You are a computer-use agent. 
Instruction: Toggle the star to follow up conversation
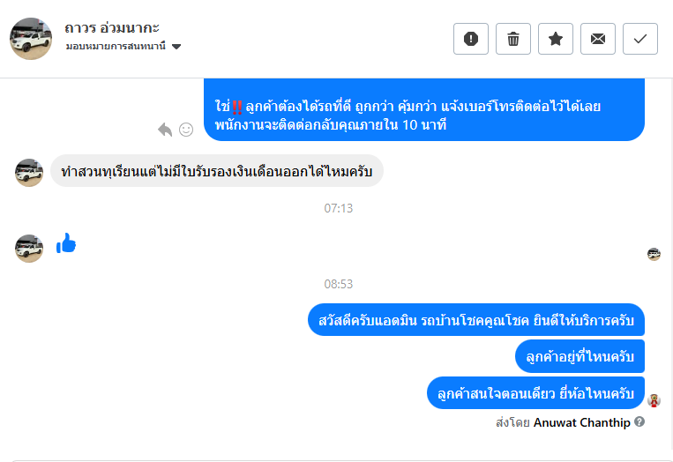tap(556, 39)
